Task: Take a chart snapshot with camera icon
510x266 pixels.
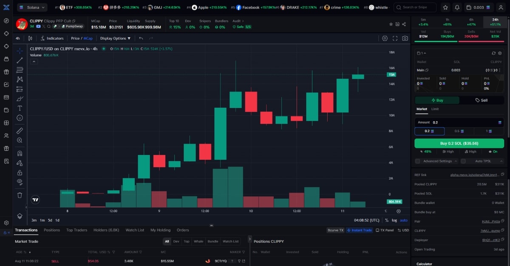Action: (405, 38)
